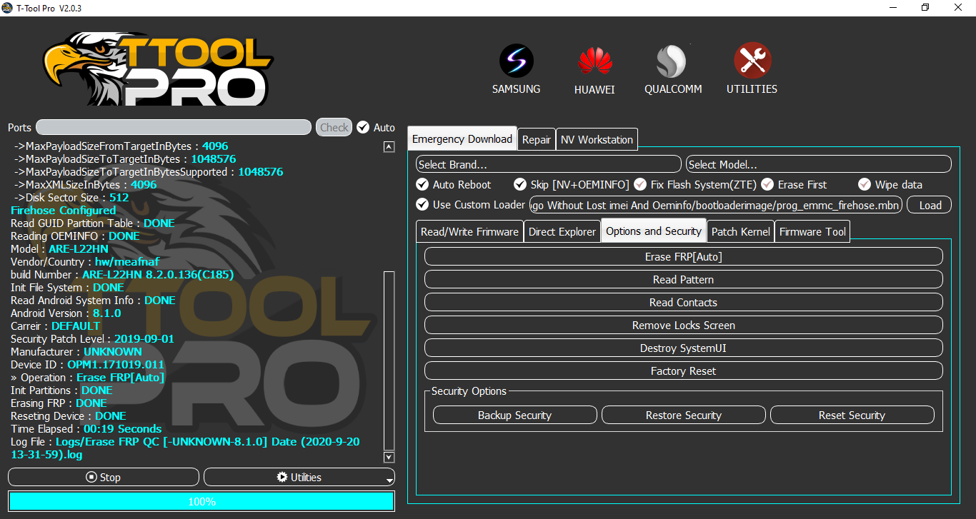Open the Utilities wrench icon

[x=752, y=61]
